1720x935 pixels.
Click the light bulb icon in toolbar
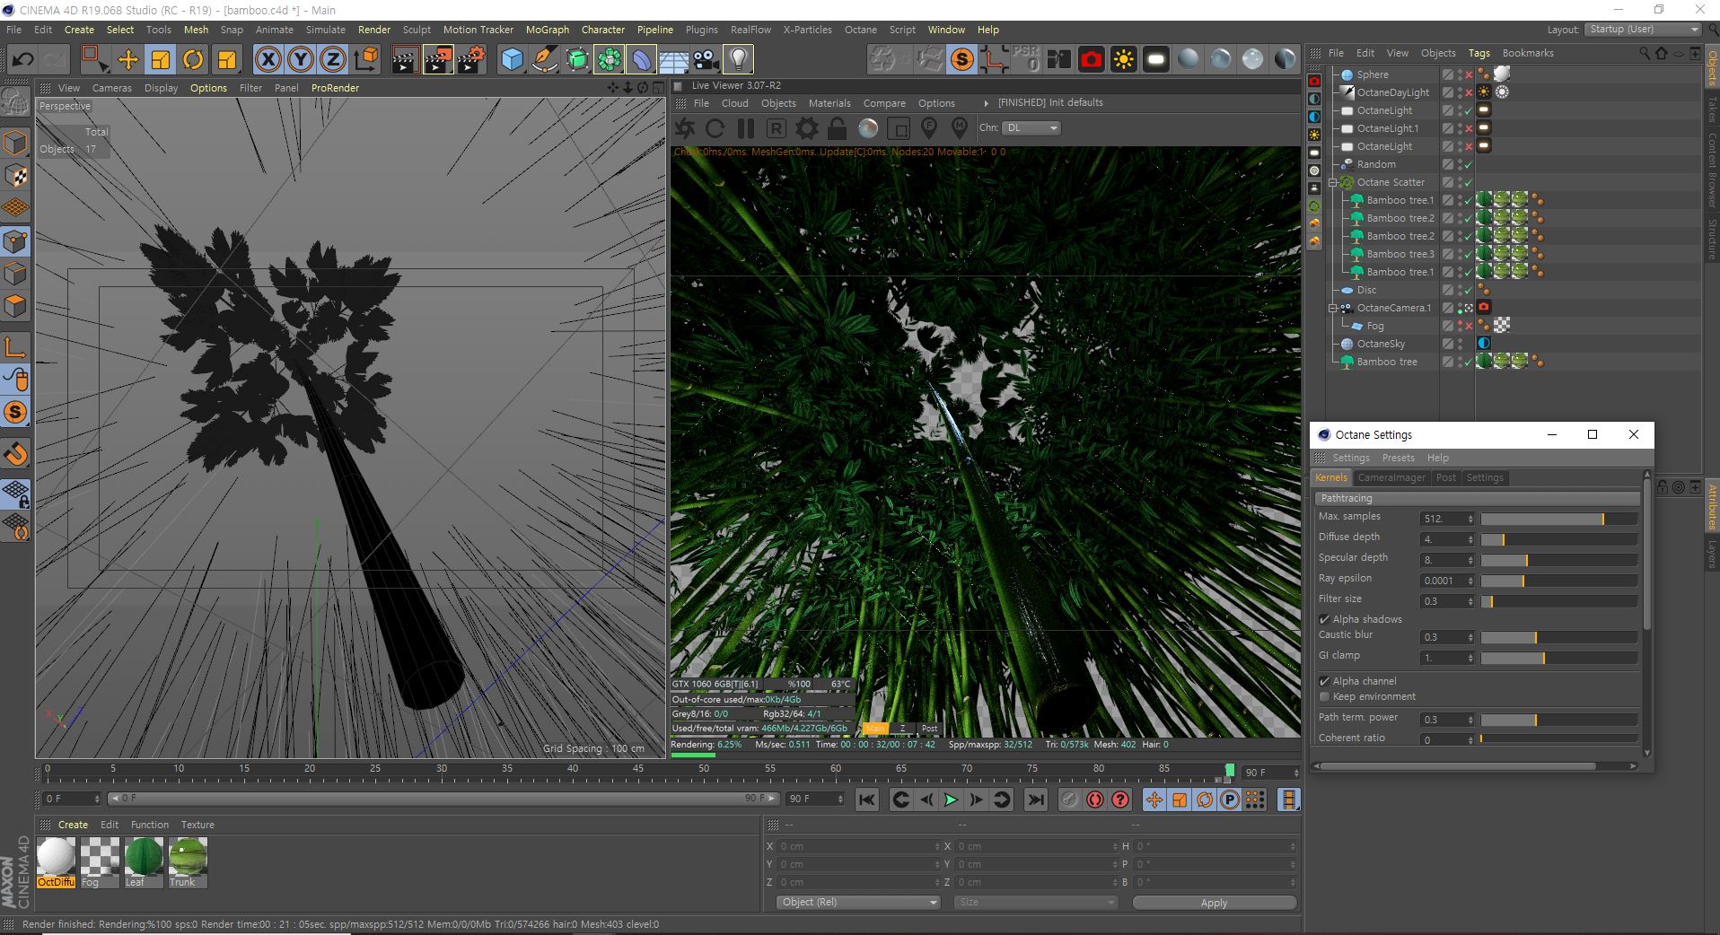738,60
